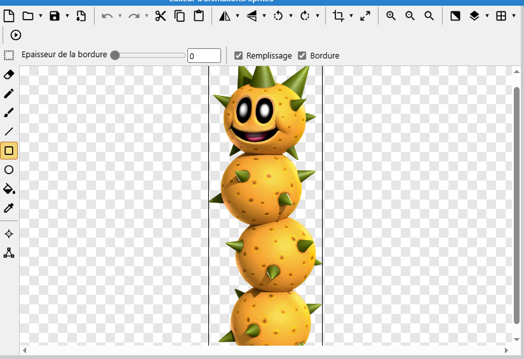Cut selection with the scissors icon
The height and width of the screenshot is (359, 524).
tap(161, 16)
